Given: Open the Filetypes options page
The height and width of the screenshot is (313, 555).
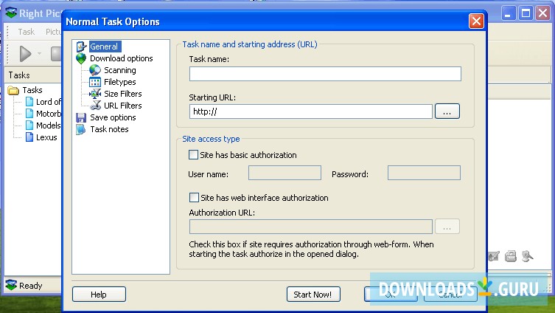Looking at the screenshot, I should [x=120, y=82].
